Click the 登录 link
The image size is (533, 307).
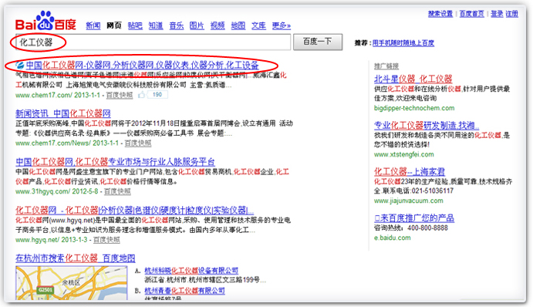pos(497,14)
